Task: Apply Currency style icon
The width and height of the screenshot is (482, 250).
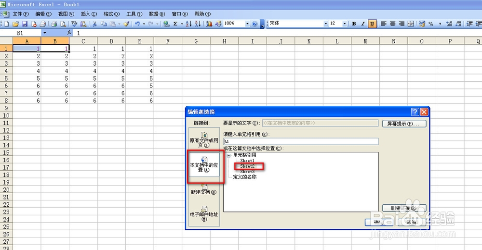Action: 422,24
